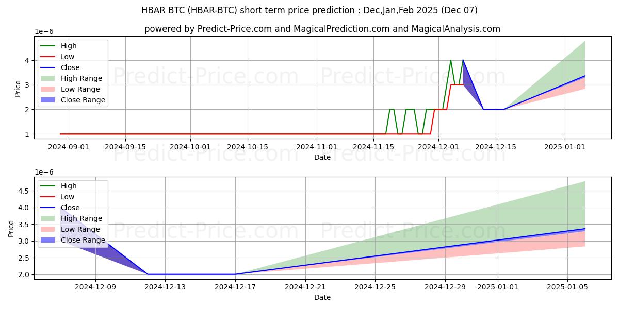Image resolution: width=619 pixels, height=309 pixels.
Task: Click the 2024-12-15 tick label on top chart
Action: pos(496,146)
